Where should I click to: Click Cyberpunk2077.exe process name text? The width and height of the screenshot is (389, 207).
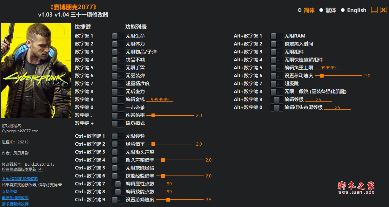[20, 131]
